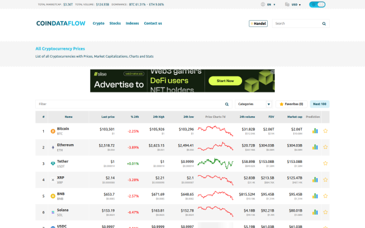Click the Bitcoin logo icon
365x228 pixels.
(x=53, y=131)
